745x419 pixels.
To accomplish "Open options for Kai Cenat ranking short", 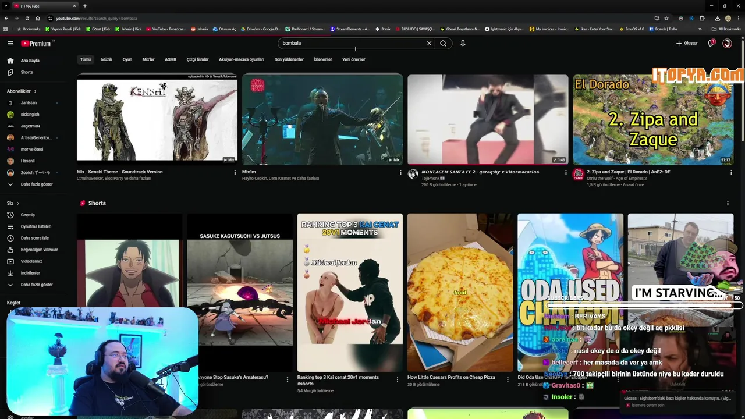I will [x=398, y=379].
